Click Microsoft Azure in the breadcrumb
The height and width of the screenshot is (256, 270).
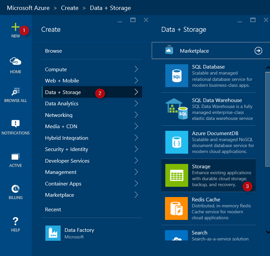[28, 8]
